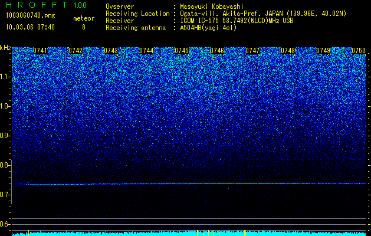This screenshot has height=236, width=371.
Task: Click the cyan signal level strip at bottom
Action: tap(189, 234)
